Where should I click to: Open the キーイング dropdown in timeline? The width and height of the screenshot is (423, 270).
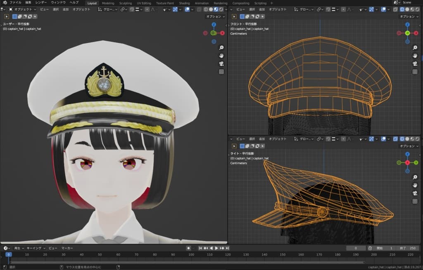pyautogui.click(x=36, y=248)
